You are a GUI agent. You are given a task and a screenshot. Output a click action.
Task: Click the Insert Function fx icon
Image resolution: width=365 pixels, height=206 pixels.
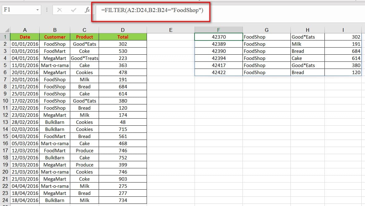click(x=87, y=10)
